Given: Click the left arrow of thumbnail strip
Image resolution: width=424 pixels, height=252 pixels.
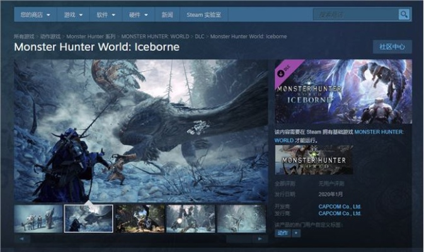Looking at the screenshot, I should [21, 239].
